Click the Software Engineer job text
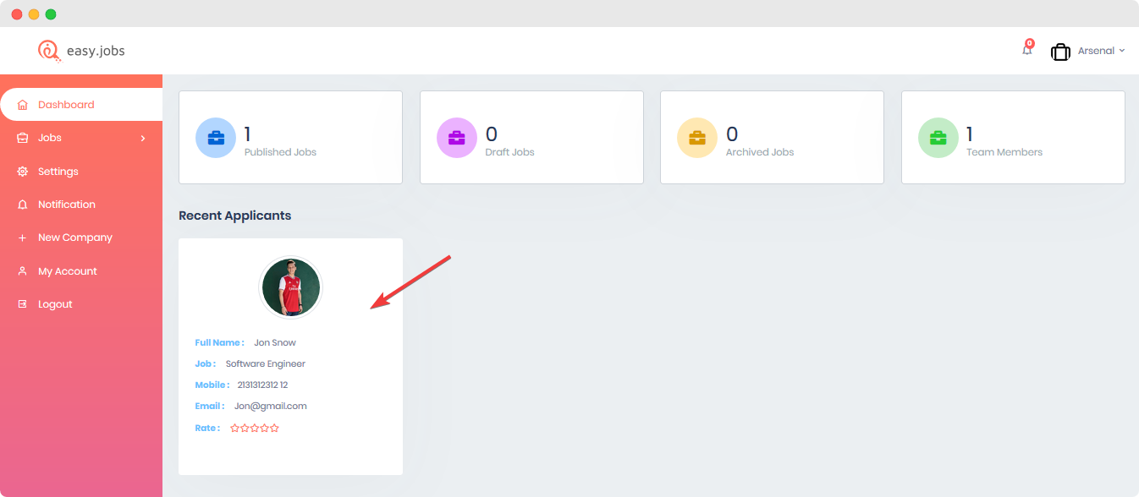This screenshot has height=497, width=1139. [x=266, y=363]
